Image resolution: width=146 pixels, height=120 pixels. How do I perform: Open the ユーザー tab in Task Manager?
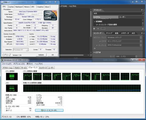coord(51,68)
